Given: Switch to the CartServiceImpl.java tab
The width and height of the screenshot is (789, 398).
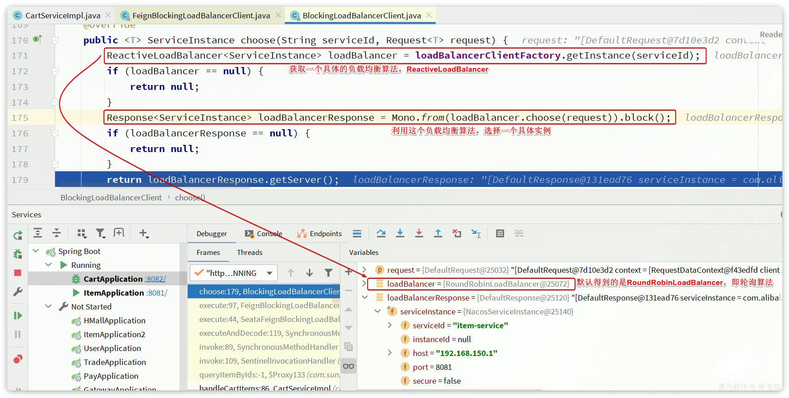Looking at the screenshot, I should click(x=62, y=16).
